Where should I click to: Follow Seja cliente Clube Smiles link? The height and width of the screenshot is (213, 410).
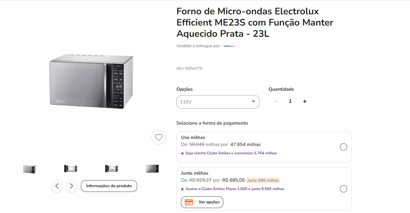point(231,153)
